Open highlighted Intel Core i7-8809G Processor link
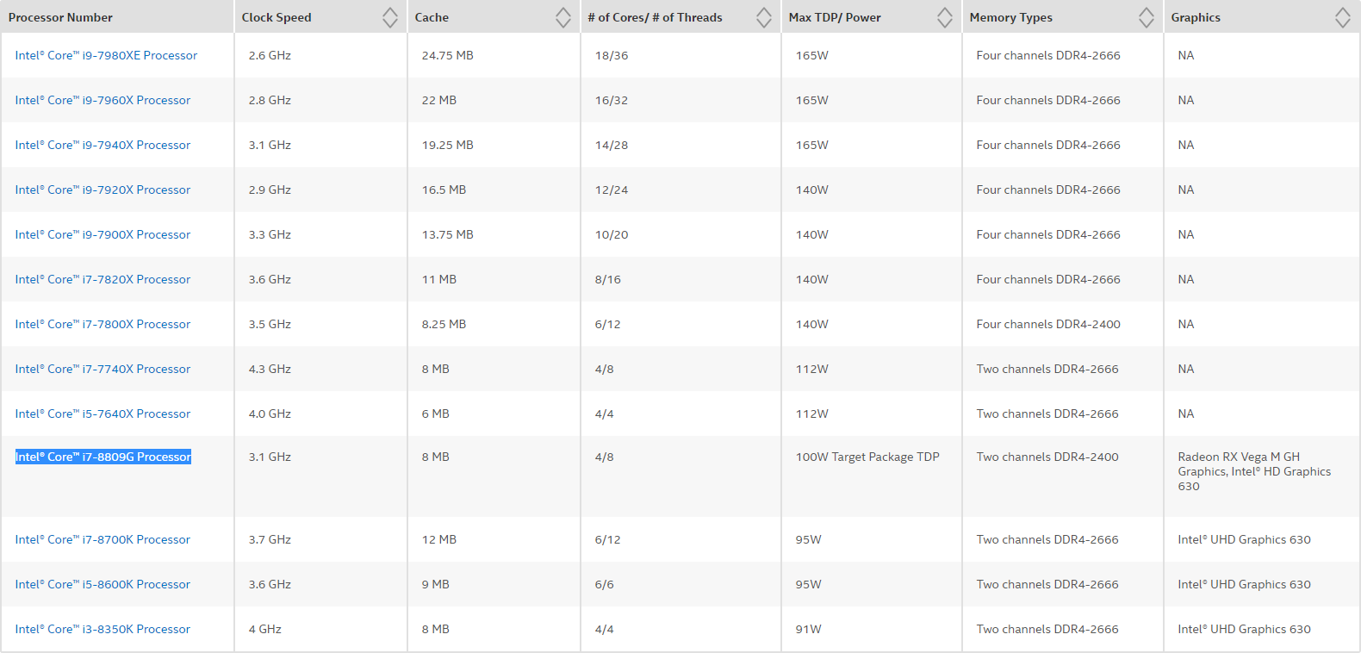 pyautogui.click(x=103, y=457)
